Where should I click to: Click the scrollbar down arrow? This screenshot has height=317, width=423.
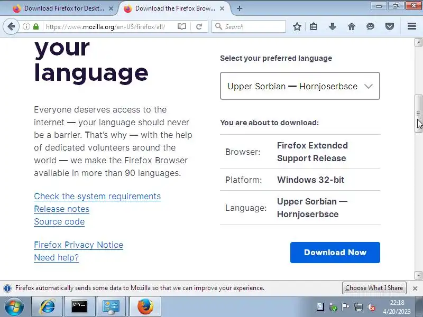point(418,275)
